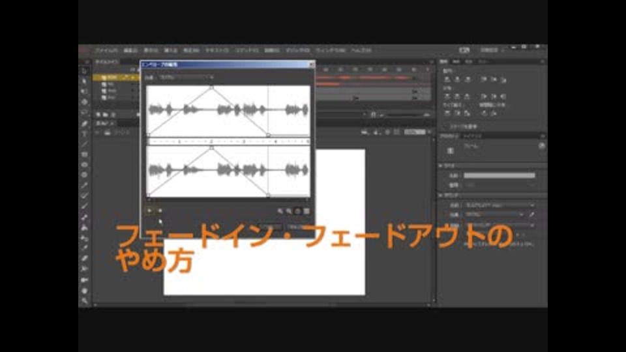This screenshot has width=626, height=352.
Task: Open the 表示 menu
Action: click(x=151, y=50)
